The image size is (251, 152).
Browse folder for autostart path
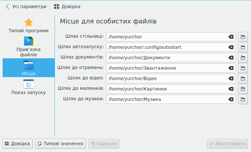[243, 47]
